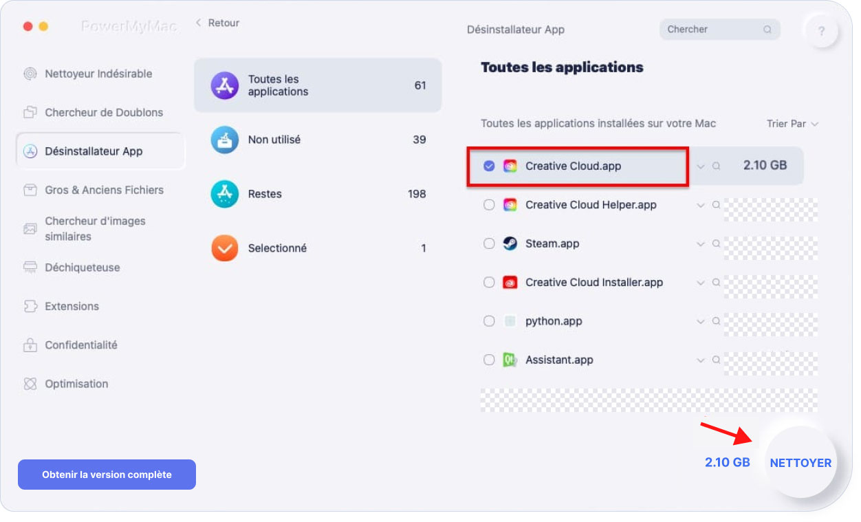Click magnifier icon on Assistant.app row
Screen dimensions: 861x522
point(716,360)
